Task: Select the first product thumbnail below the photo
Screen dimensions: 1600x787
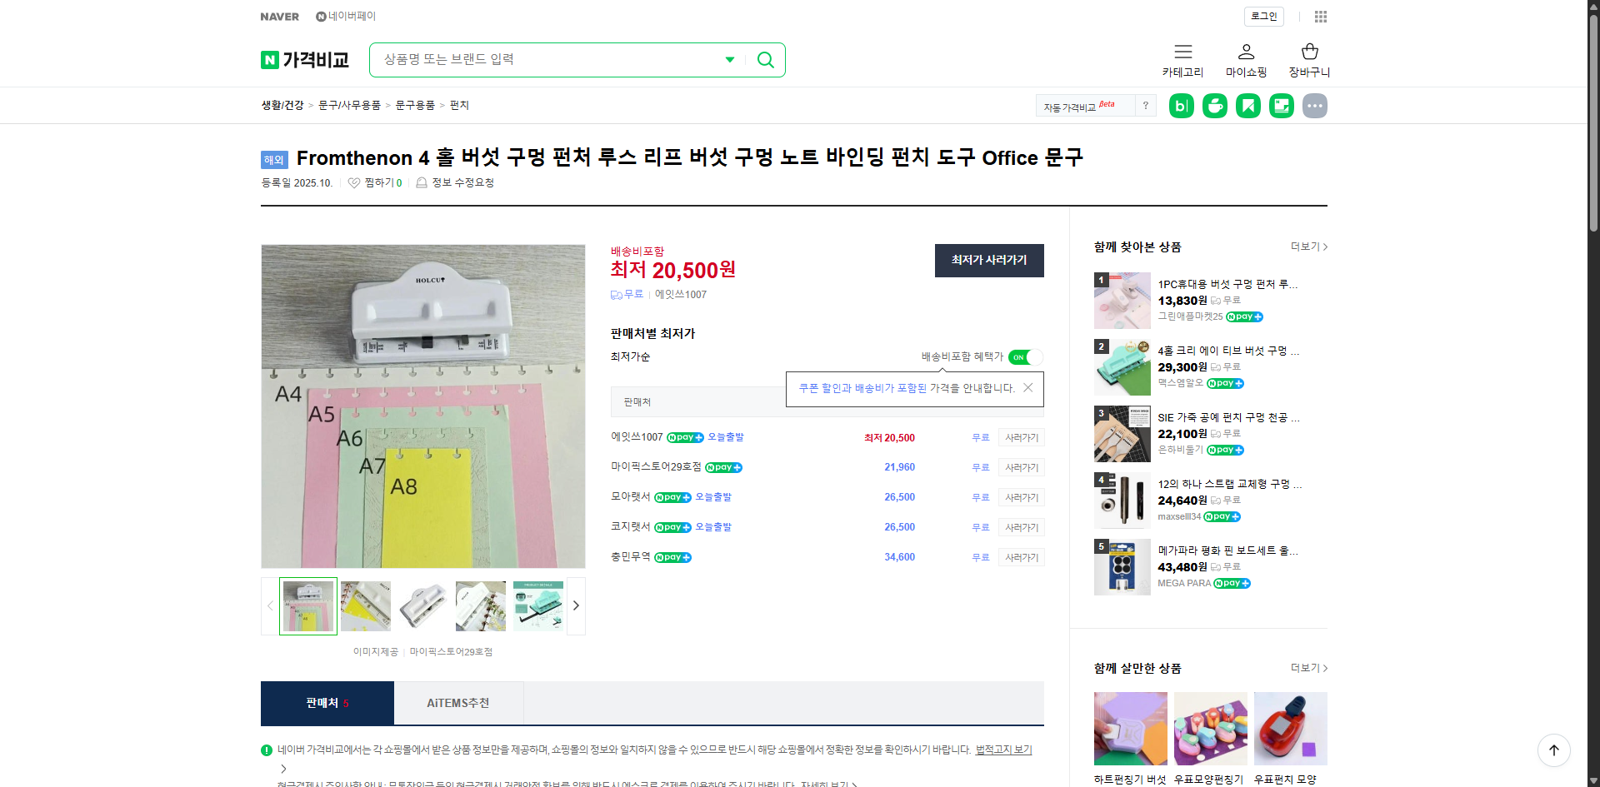Action: [x=307, y=605]
